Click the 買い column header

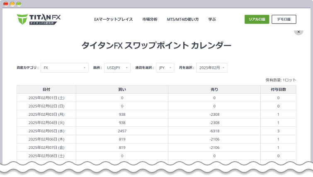pyautogui.click(x=122, y=90)
